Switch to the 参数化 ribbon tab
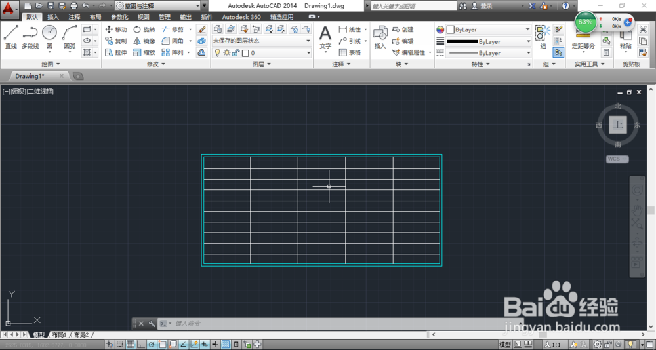656x350 pixels. 119,17
